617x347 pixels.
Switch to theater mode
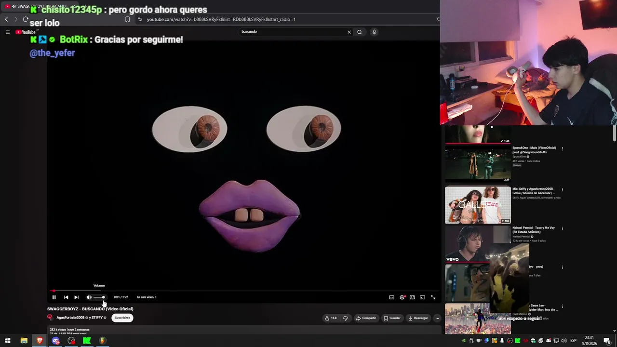412,297
